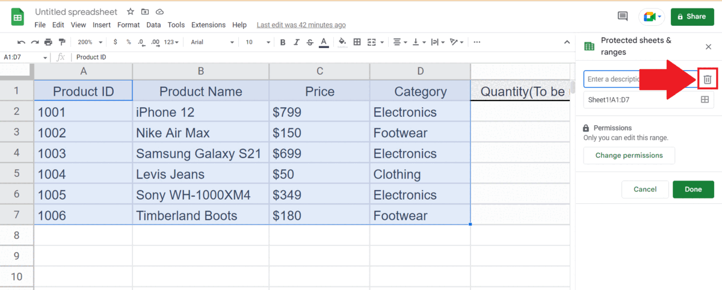Format as currency with dollar icon

[115, 42]
